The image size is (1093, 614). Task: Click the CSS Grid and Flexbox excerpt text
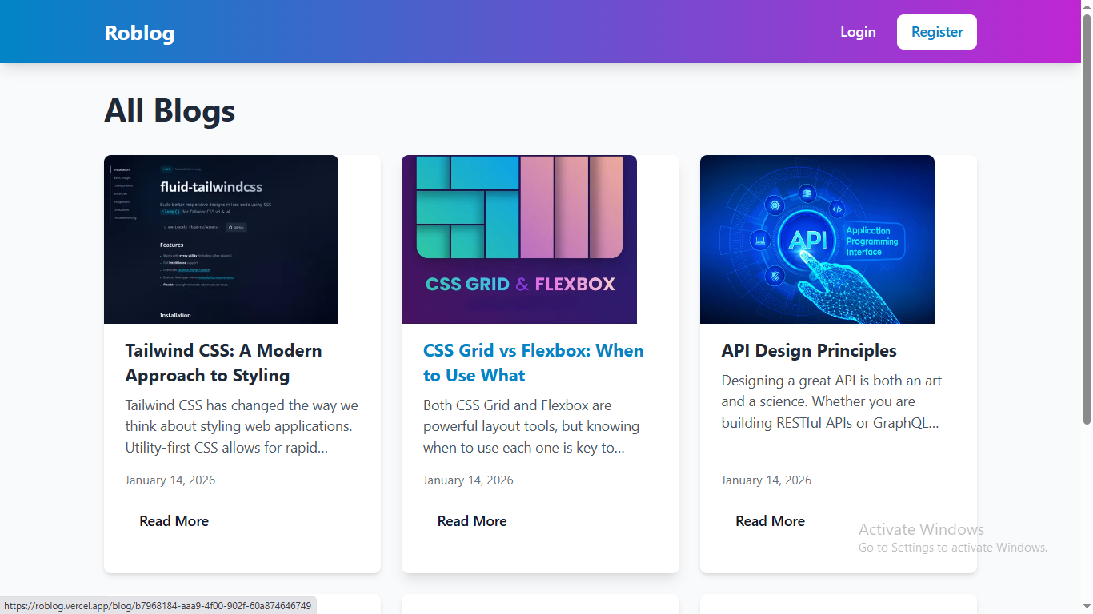pos(531,427)
